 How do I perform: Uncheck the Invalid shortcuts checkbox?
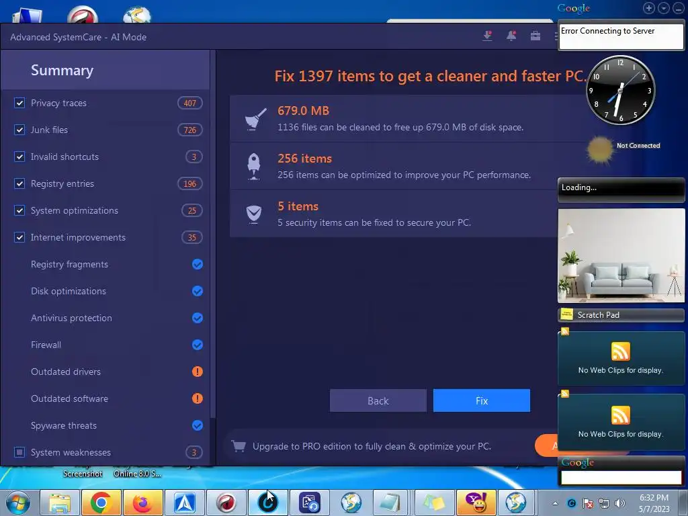coord(19,157)
